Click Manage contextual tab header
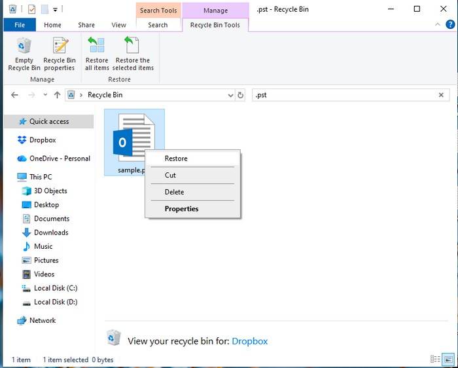 click(215, 10)
